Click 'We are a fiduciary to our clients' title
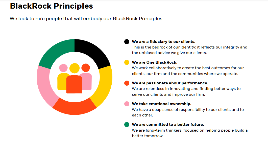 (164, 42)
